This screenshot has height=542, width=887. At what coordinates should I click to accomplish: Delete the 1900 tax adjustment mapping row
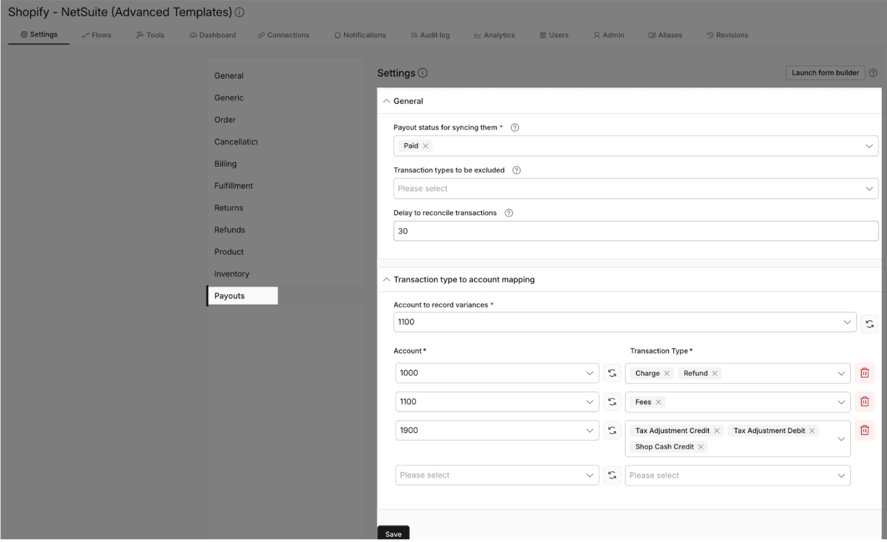pos(865,430)
